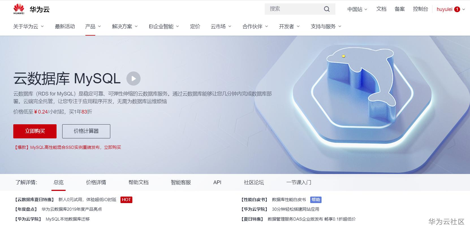Expand the 开发者 menu
The image size is (470, 233).
point(289,27)
